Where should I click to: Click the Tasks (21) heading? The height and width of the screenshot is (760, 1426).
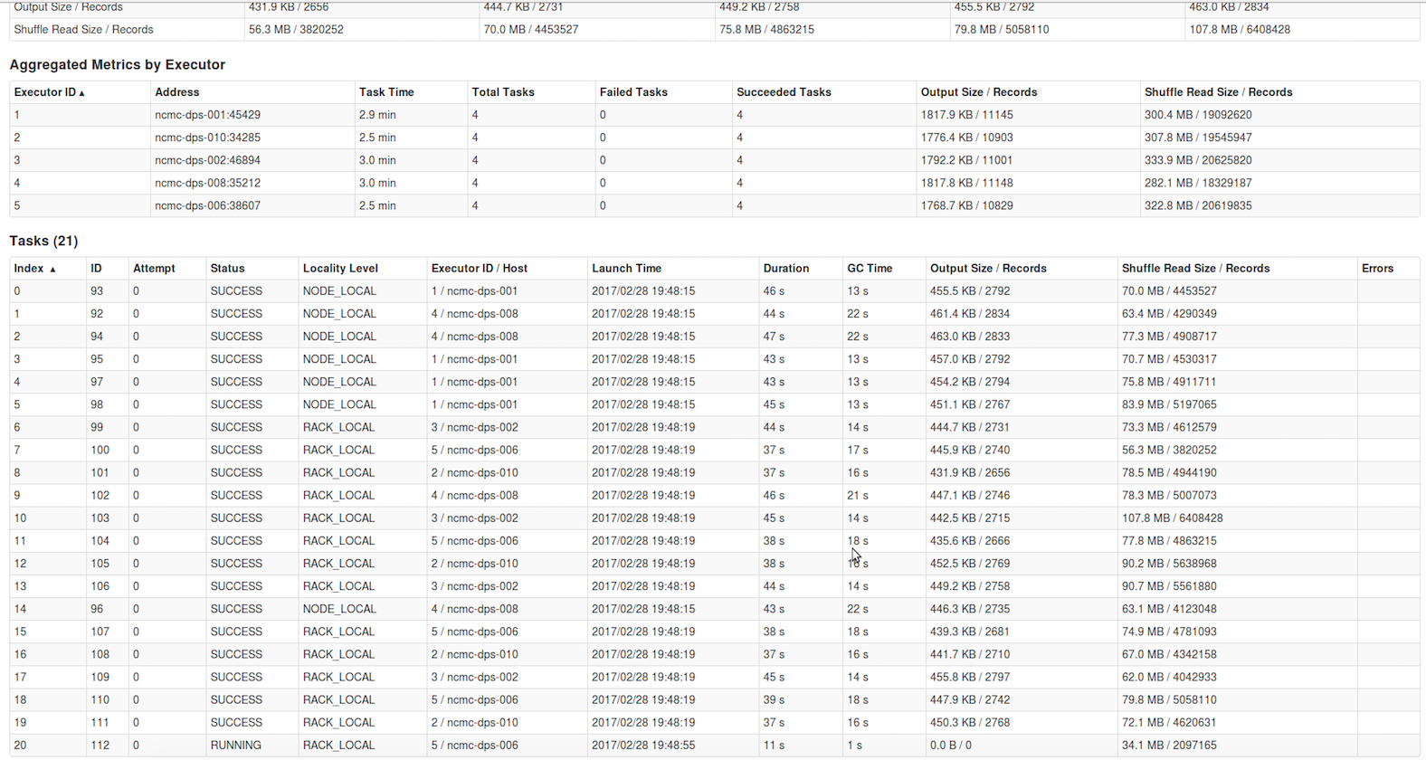43,242
